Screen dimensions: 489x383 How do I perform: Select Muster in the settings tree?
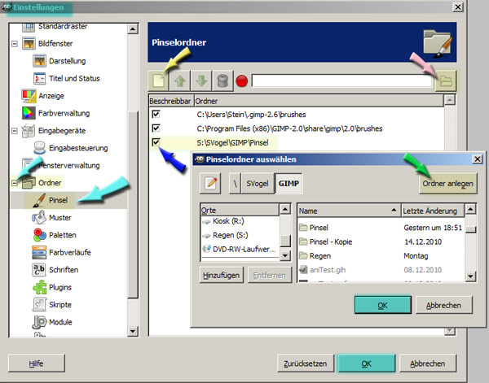click(x=59, y=218)
